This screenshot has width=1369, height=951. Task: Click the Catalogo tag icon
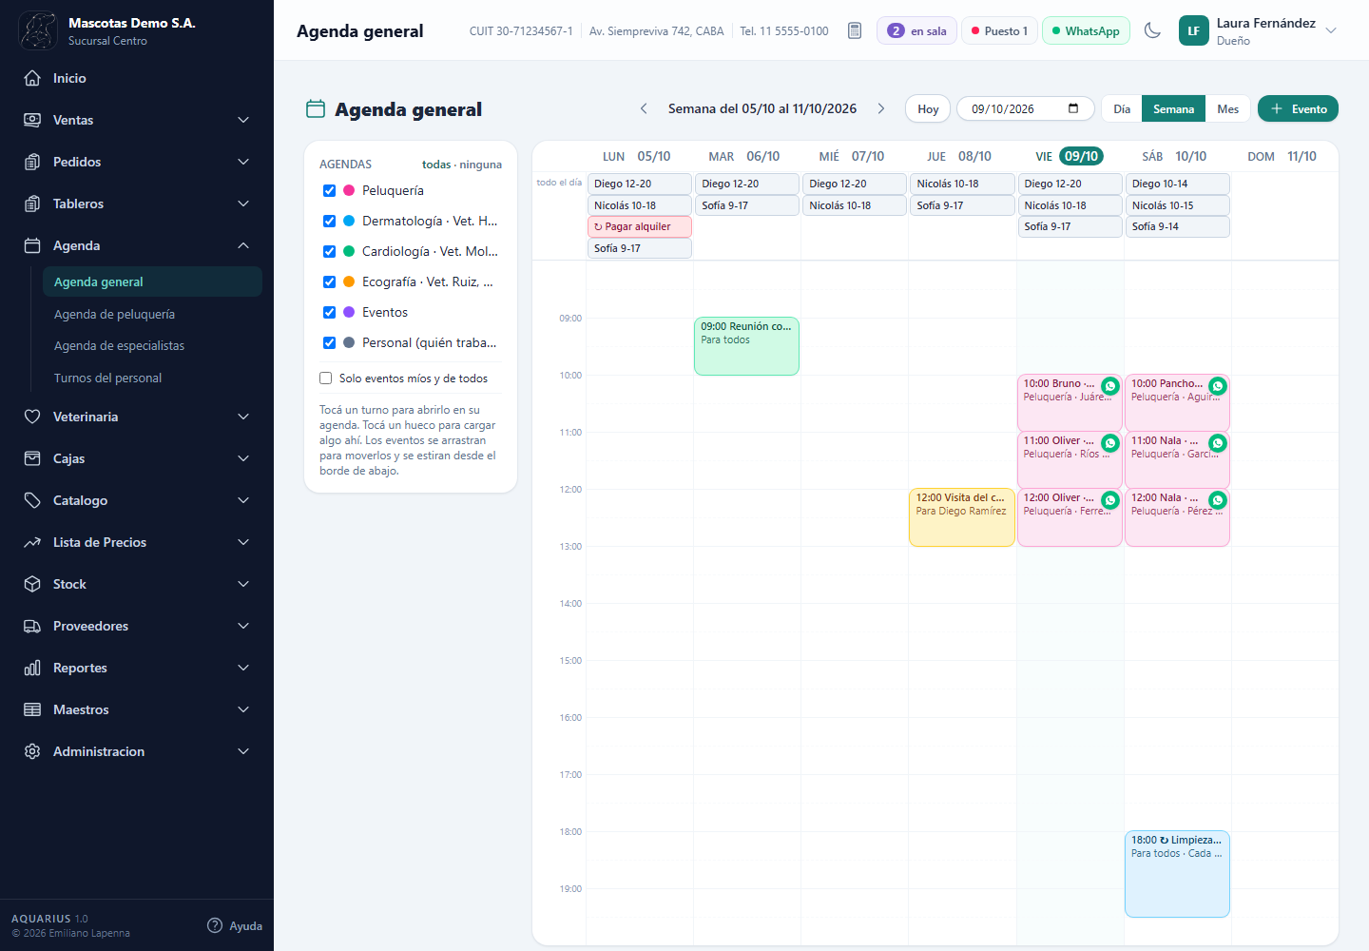tap(32, 500)
